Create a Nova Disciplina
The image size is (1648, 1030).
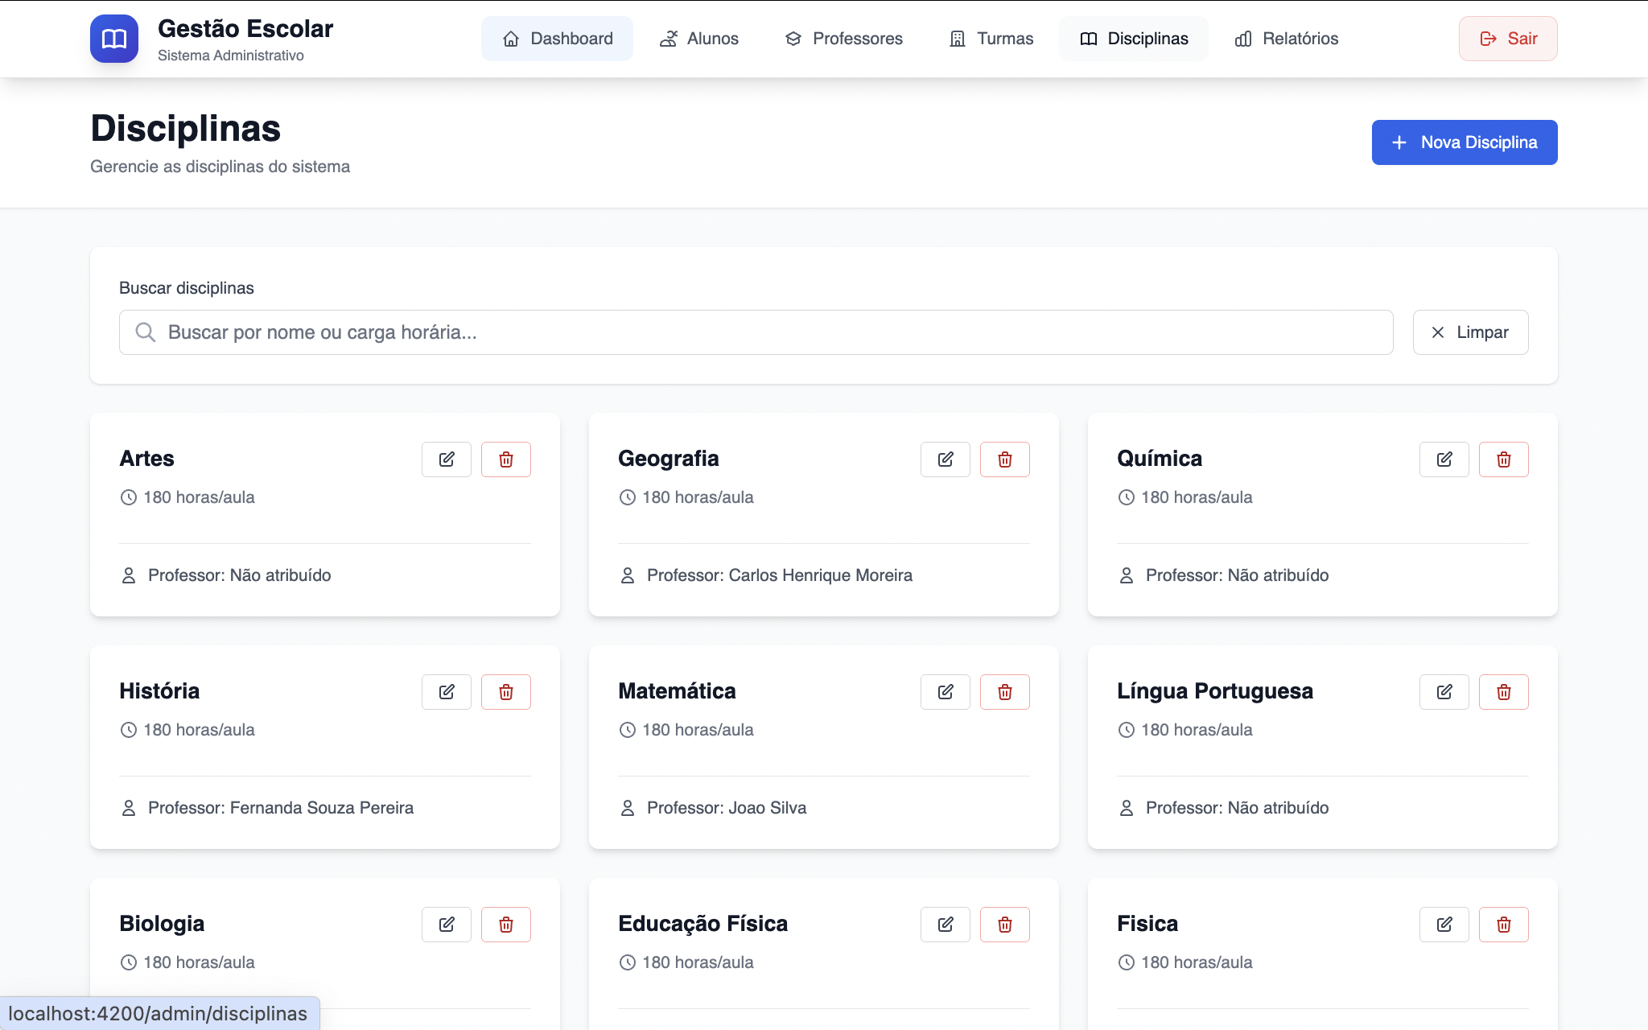[x=1464, y=142]
